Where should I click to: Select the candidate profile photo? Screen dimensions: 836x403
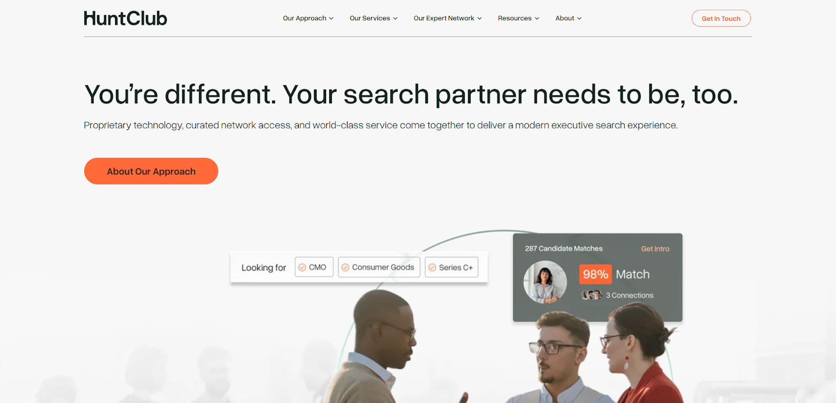point(545,282)
